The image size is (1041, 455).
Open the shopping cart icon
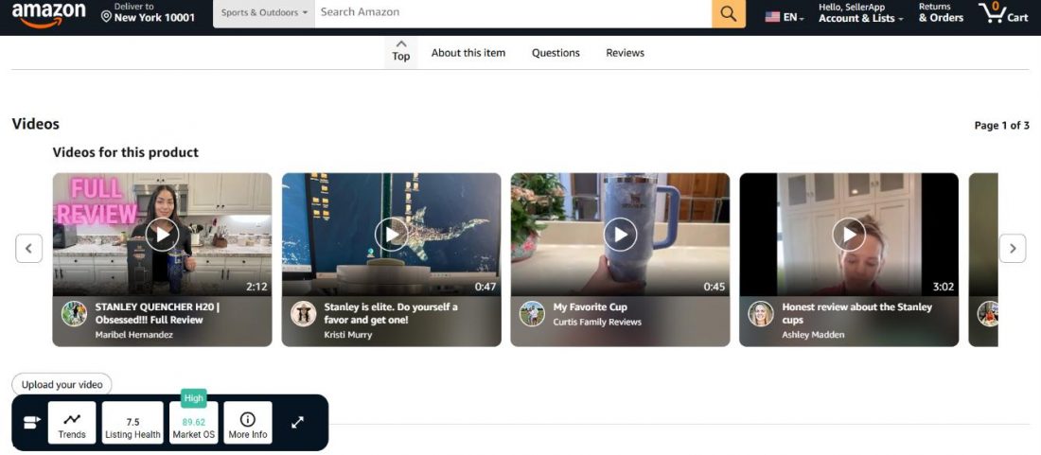(993, 12)
